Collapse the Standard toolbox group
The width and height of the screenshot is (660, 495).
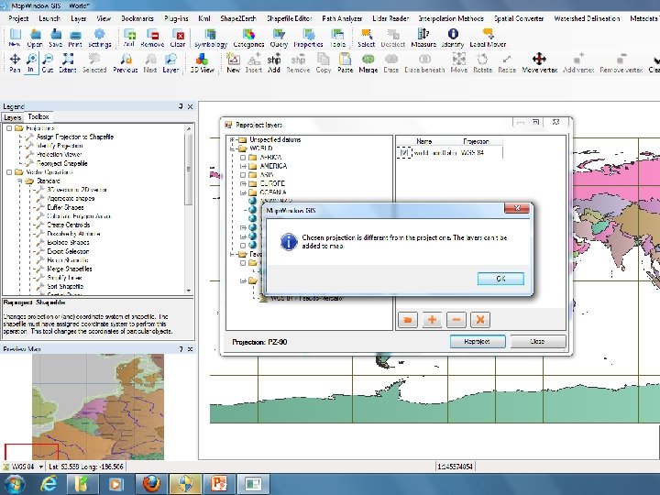pos(20,181)
